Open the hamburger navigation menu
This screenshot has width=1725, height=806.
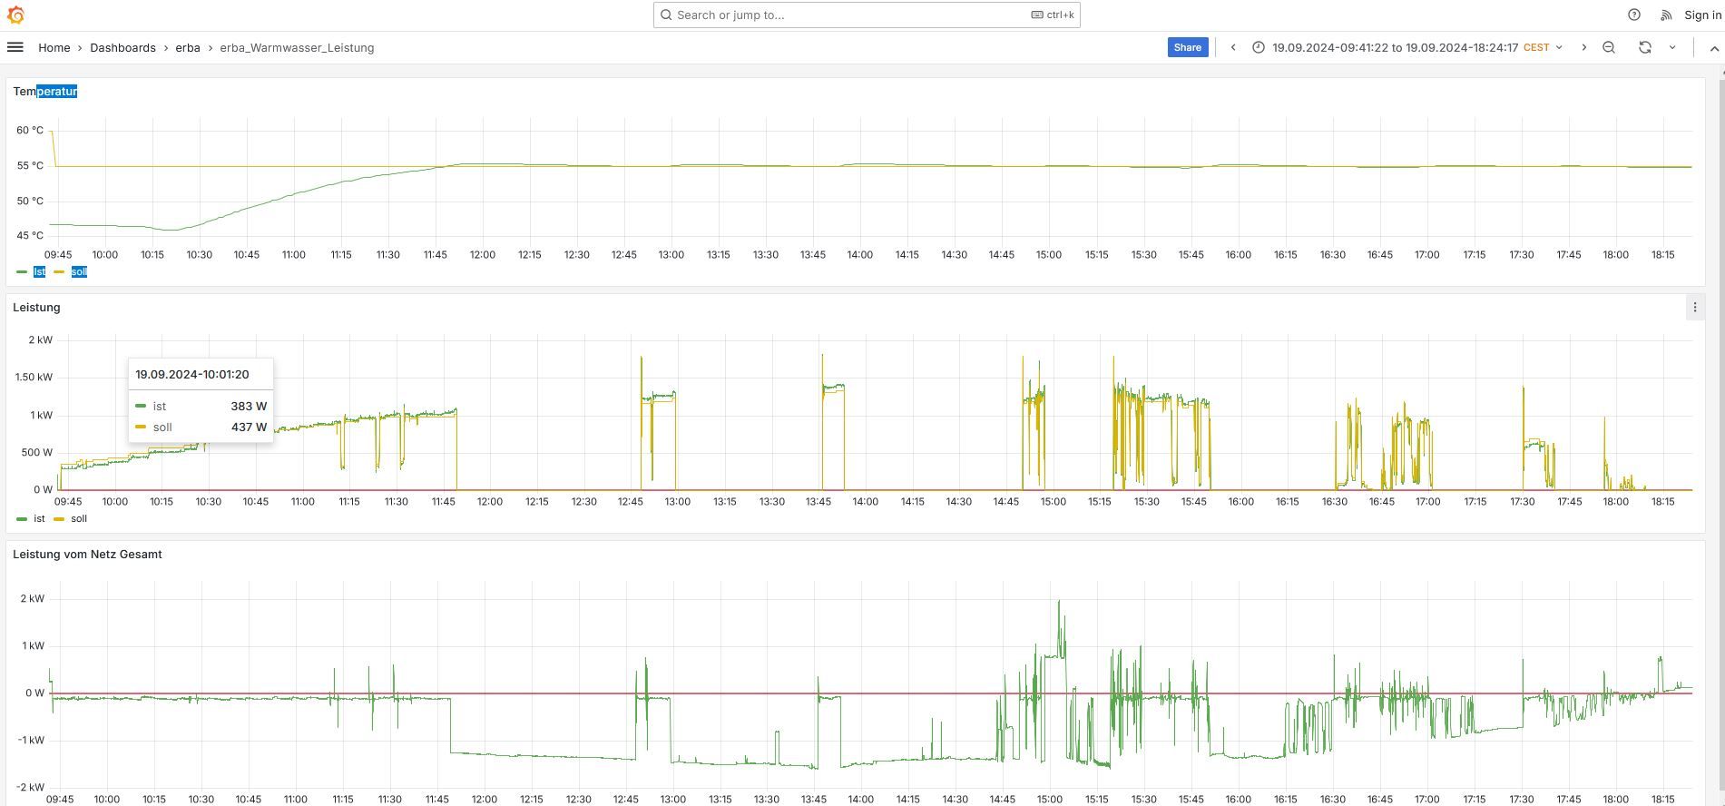tap(15, 47)
